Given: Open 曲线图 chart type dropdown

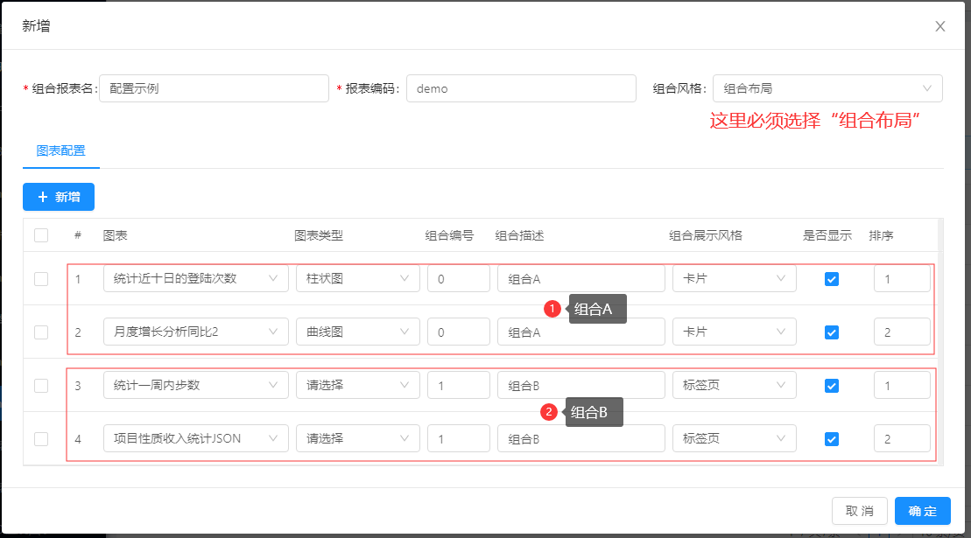Looking at the screenshot, I should click(357, 332).
